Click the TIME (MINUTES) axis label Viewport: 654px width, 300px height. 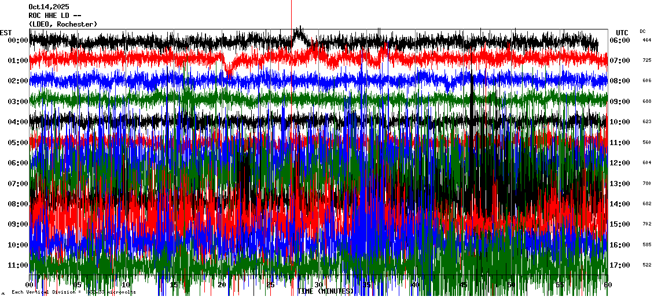(325, 291)
